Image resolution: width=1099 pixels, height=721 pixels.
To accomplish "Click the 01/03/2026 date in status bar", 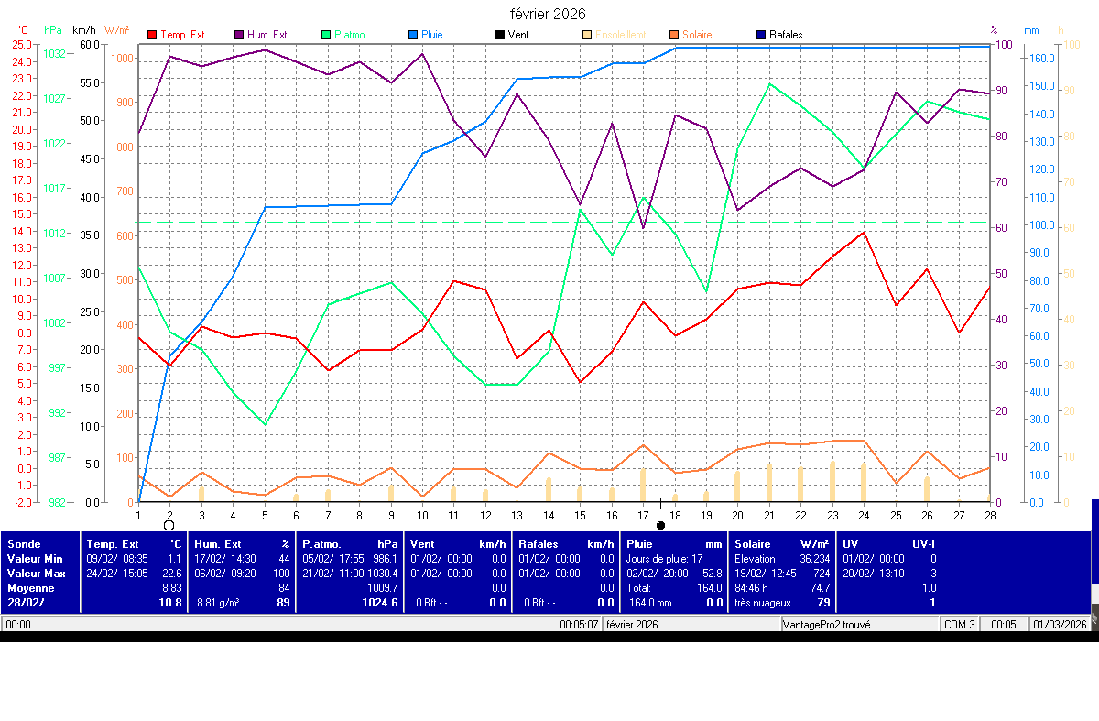I will (x=1060, y=625).
